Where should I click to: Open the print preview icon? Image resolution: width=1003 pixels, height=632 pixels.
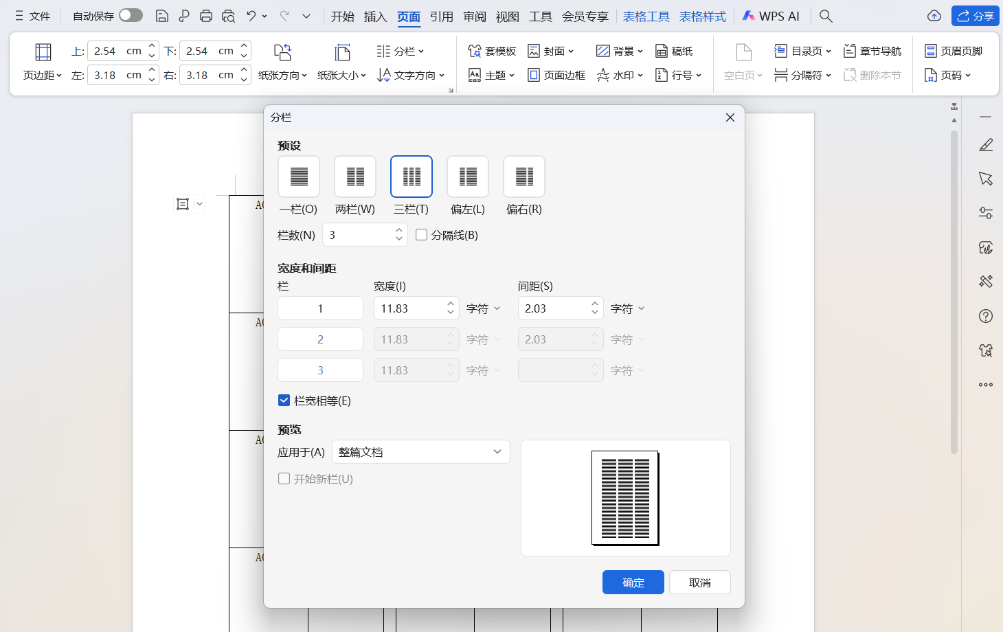coord(227,16)
